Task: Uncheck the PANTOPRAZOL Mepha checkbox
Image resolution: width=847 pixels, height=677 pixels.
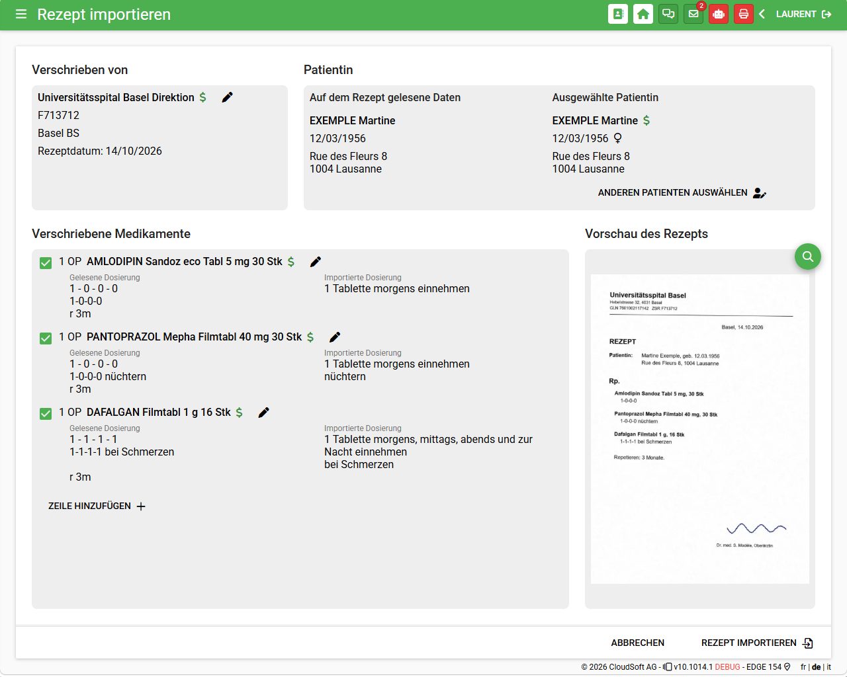Action: [x=46, y=338]
